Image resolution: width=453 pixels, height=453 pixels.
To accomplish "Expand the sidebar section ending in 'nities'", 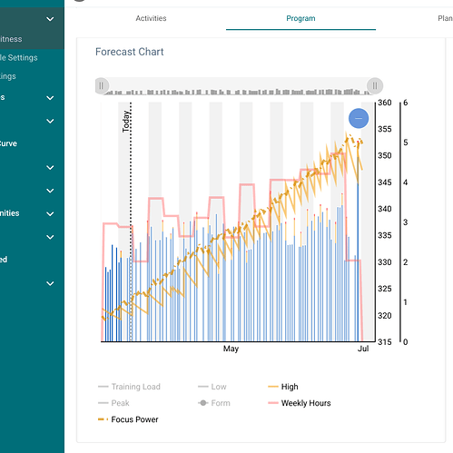I will pos(50,213).
